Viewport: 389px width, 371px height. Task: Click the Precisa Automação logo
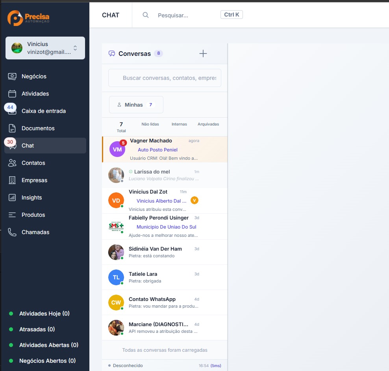28,18
